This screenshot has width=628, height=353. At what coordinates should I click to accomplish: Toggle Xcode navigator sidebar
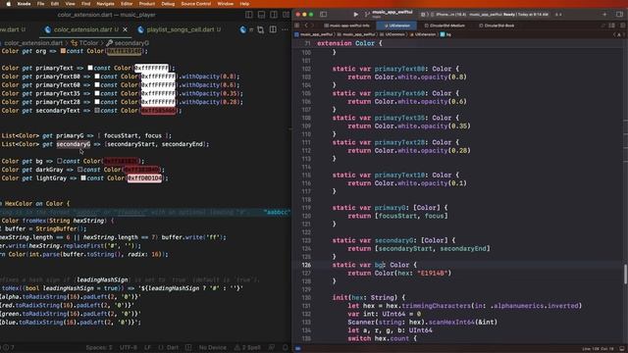click(x=323, y=15)
